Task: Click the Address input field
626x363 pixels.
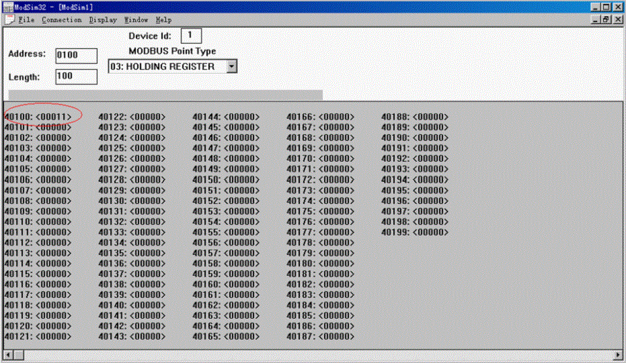Action: [76, 55]
